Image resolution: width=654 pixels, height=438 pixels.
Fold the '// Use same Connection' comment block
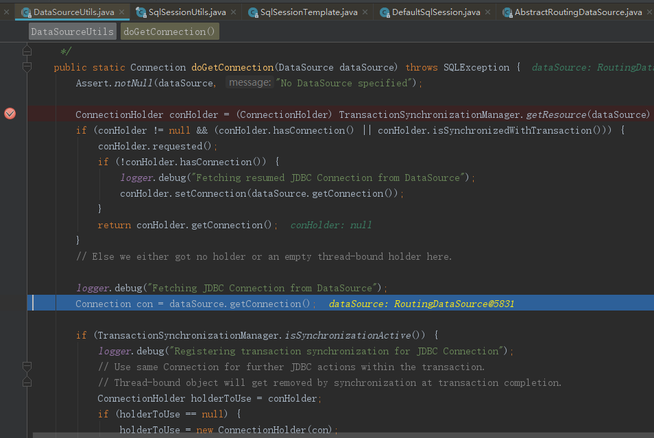pos(27,367)
